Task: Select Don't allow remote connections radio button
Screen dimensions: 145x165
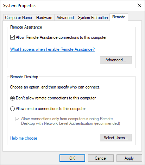Action: [12, 98]
